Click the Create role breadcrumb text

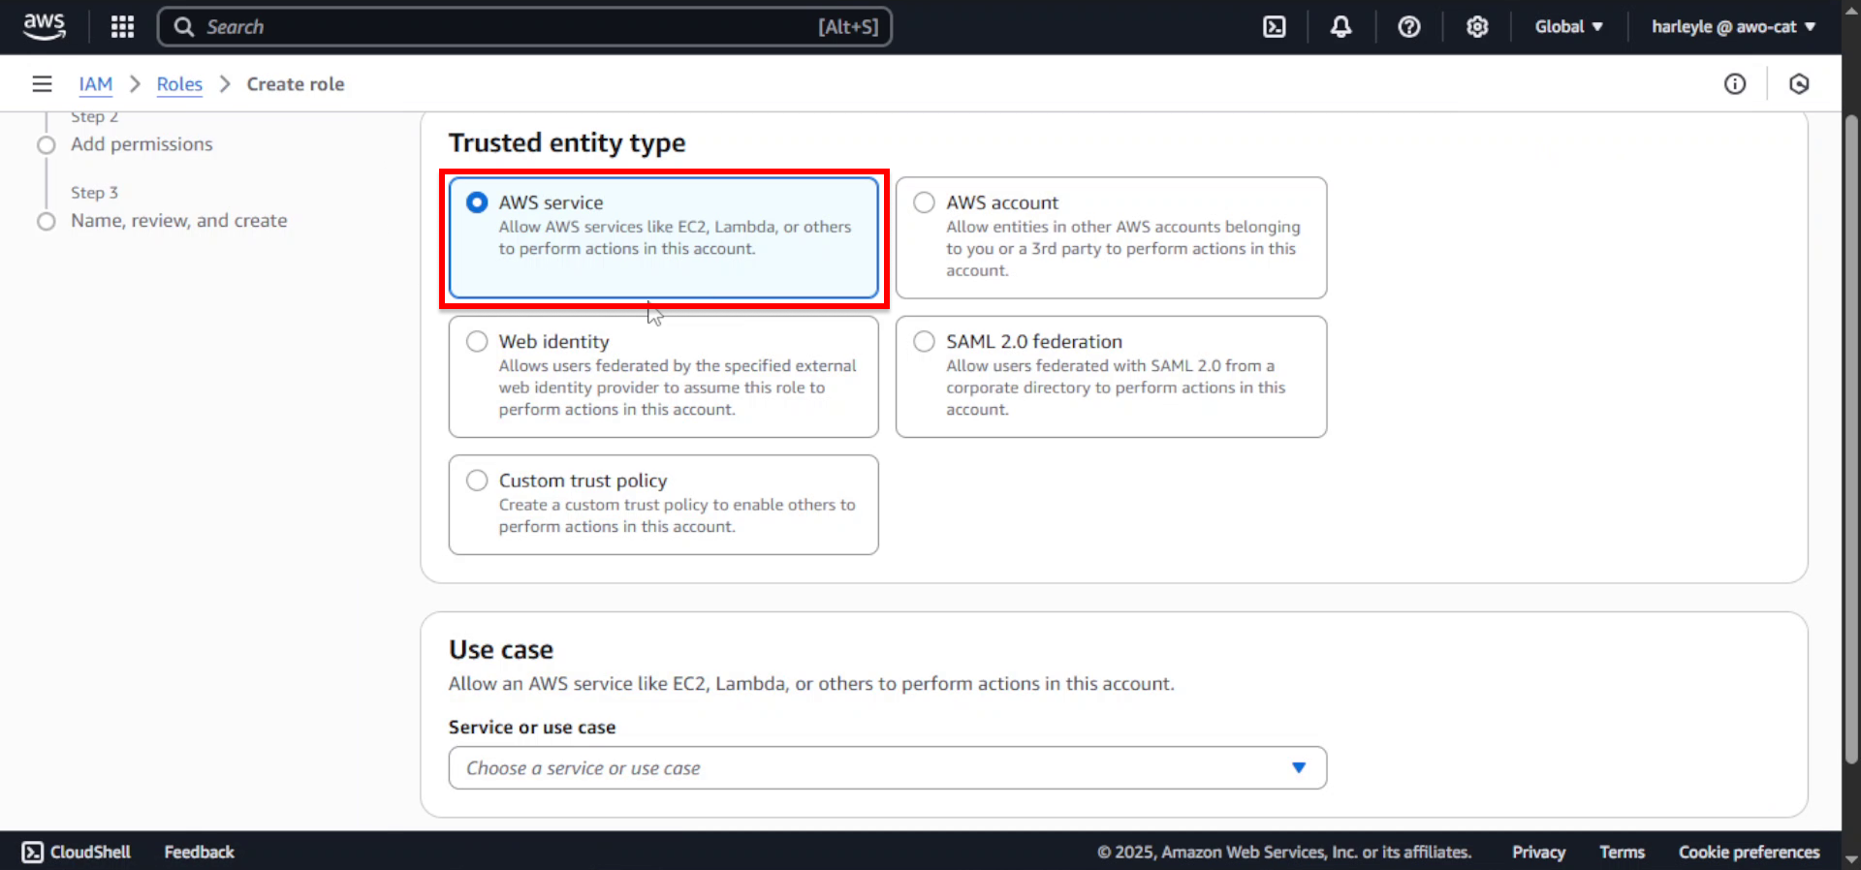tap(296, 84)
